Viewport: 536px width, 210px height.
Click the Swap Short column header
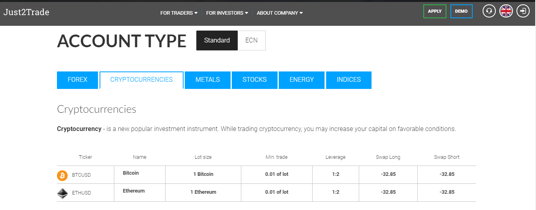pyautogui.click(x=447, y=157)
